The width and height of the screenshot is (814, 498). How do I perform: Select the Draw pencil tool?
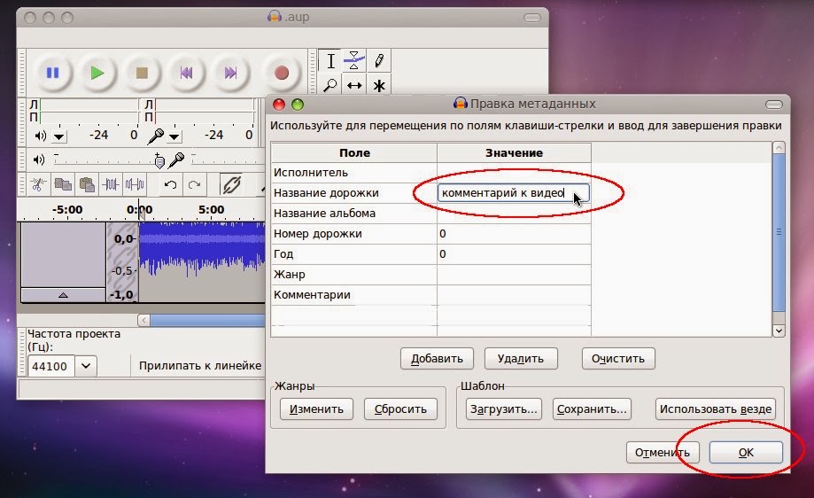point(378,61)
